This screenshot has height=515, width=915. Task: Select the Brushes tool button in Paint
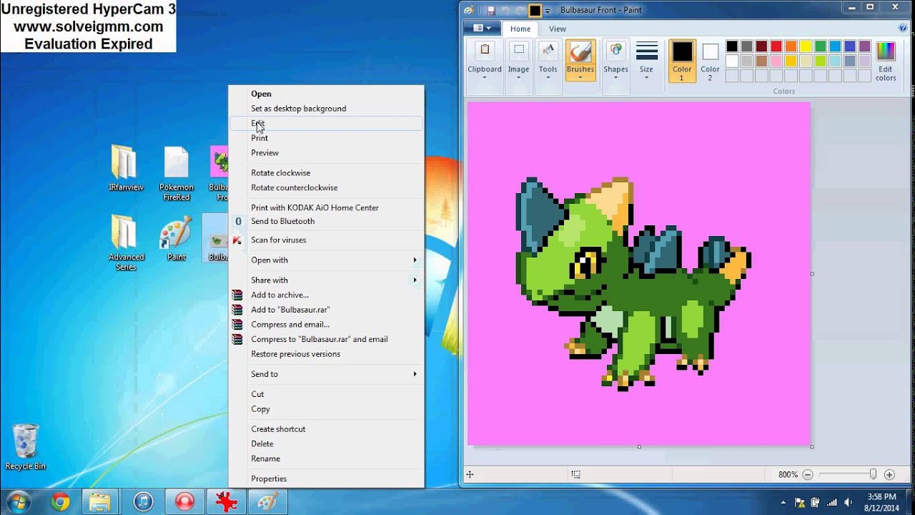(x=580, y=60)
